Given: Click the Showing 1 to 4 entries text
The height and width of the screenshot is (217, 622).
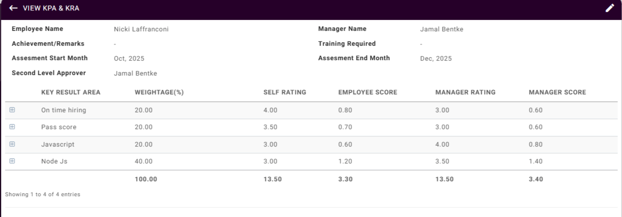Looking at the screenshot, I should [x=43, y=195].
